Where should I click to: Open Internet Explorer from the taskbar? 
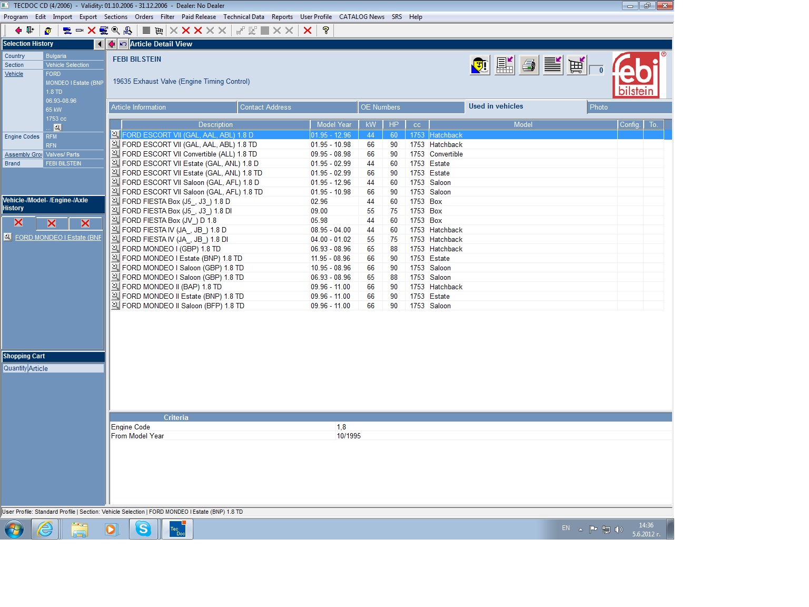point(45,529)
